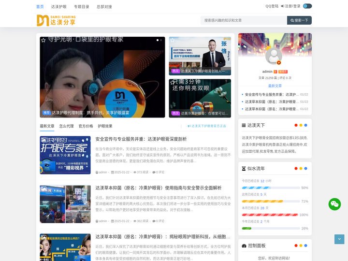Click star icon on 只需3分钟 banner
This screenshot has width=348, height=261.
[x=172, y=83]
